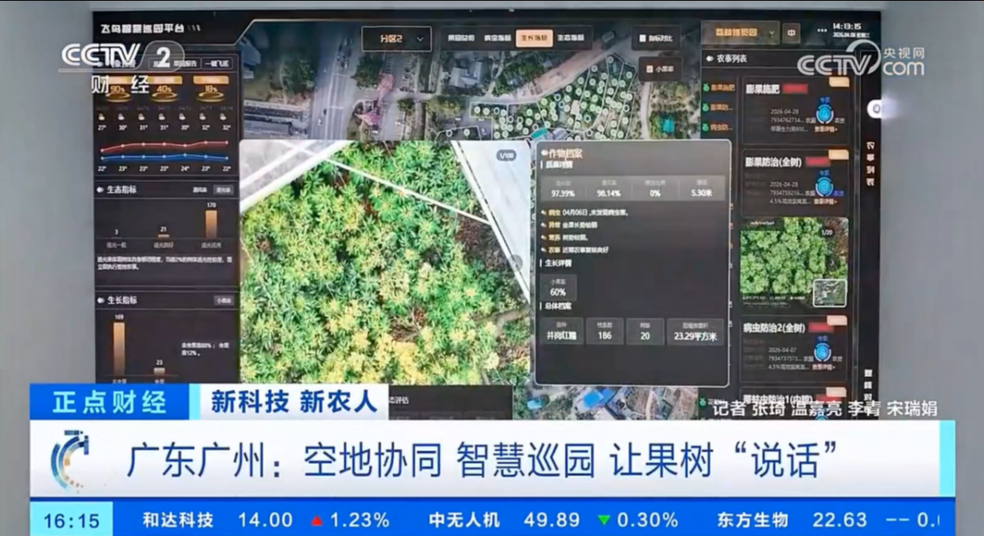Open 查看详情 link in 膨果防治(全树) card
Viewport: 984px width, 536px height.
[x=823, y=202]
